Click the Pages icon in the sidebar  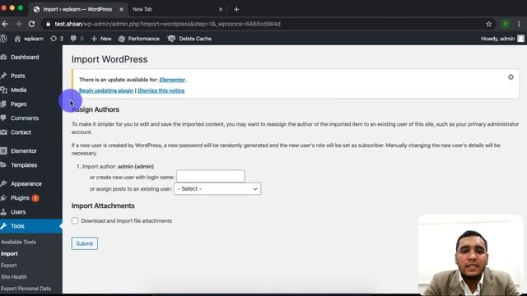[3, 104]
